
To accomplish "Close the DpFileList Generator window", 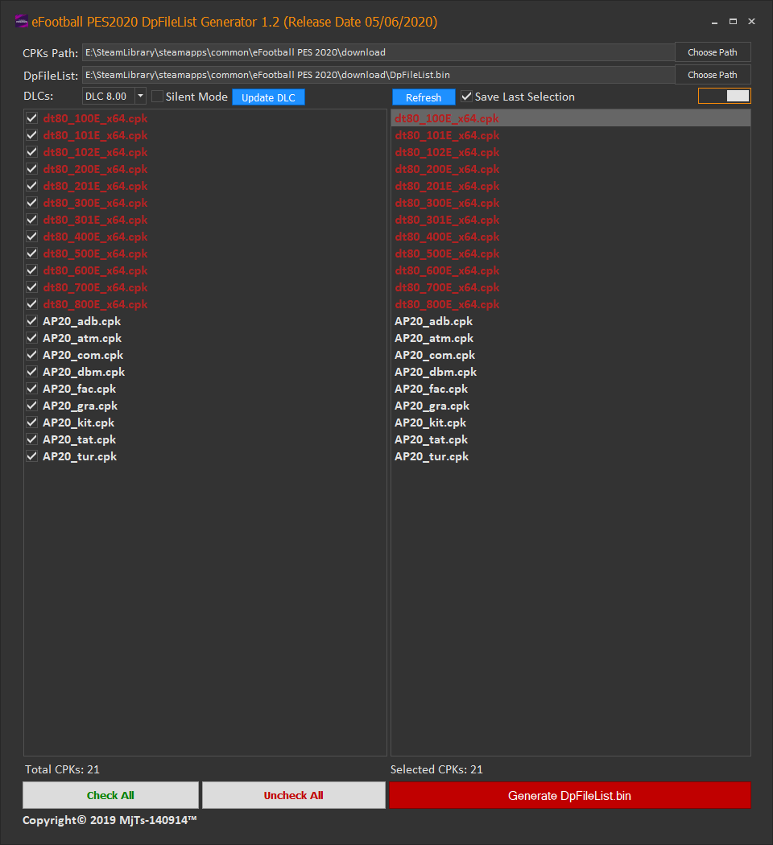I will point(751,22).
